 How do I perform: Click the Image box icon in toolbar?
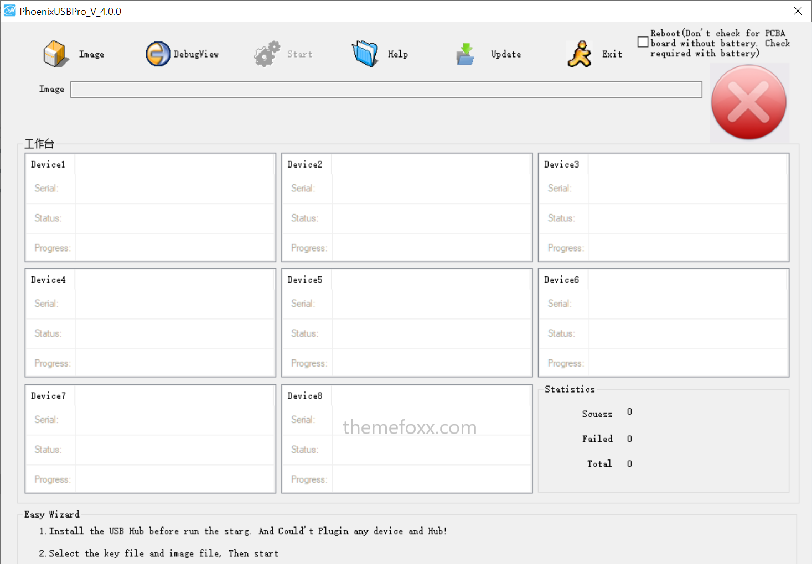click(x=56, y=54)
